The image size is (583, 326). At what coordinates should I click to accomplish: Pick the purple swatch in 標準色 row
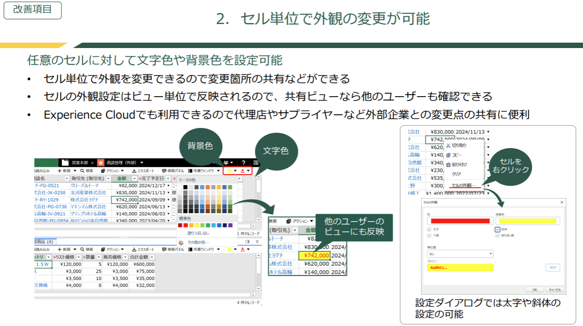[230, 226]
